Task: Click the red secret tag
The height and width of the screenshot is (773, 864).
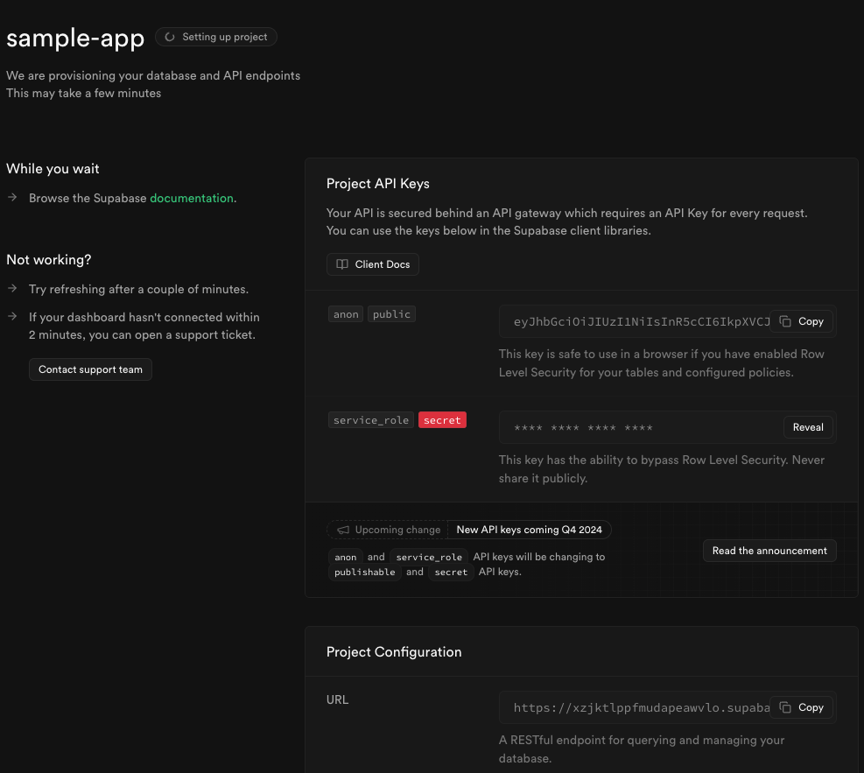Action: pyautogui.click(x=442, y=420)
